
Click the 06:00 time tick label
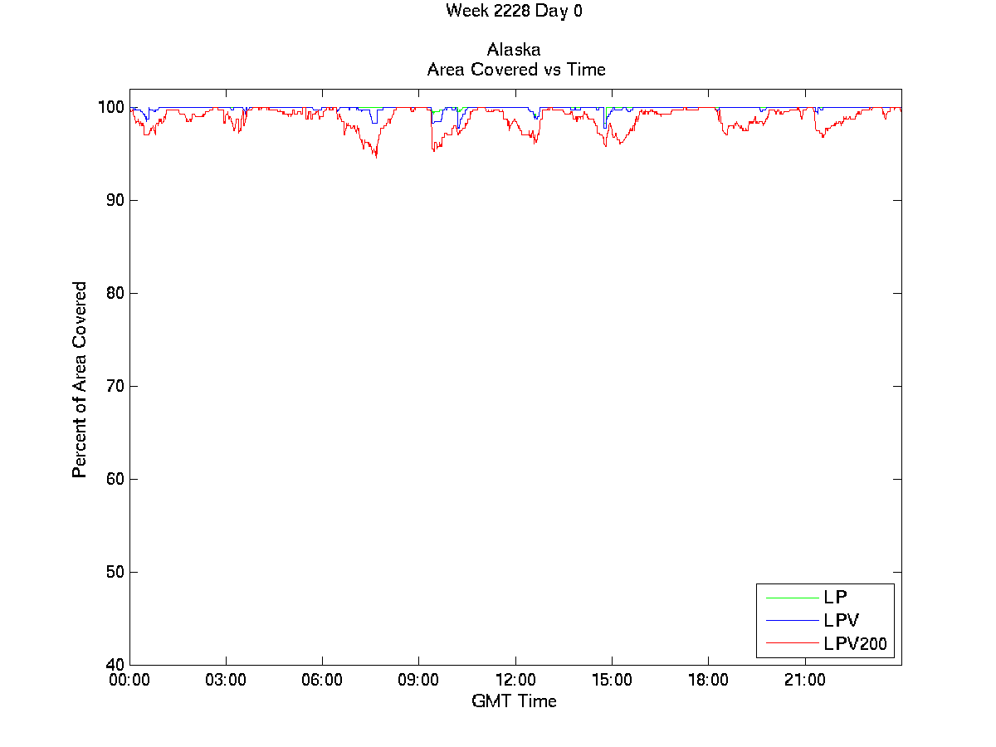322,681
